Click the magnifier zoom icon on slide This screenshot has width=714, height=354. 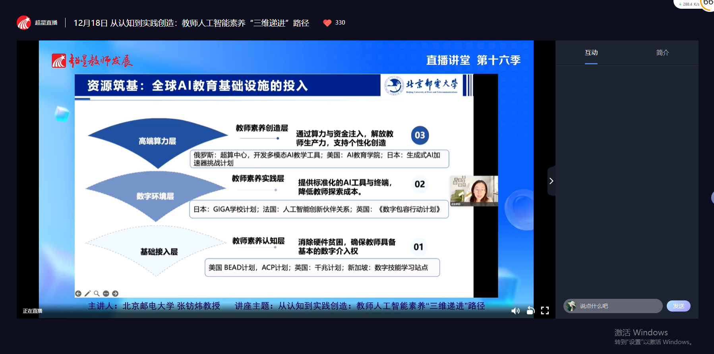[x=97, y=294]
